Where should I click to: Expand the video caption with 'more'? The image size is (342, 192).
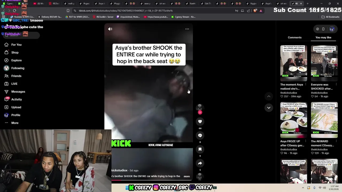coord(187,176)
